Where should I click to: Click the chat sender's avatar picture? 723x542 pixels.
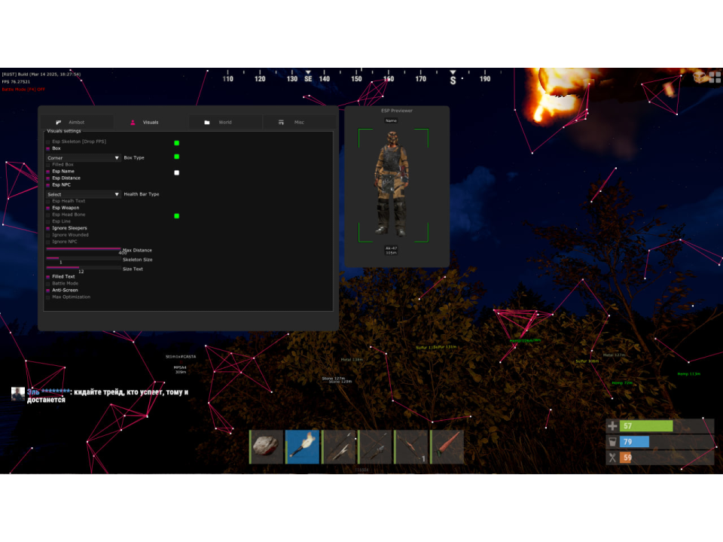18,394
